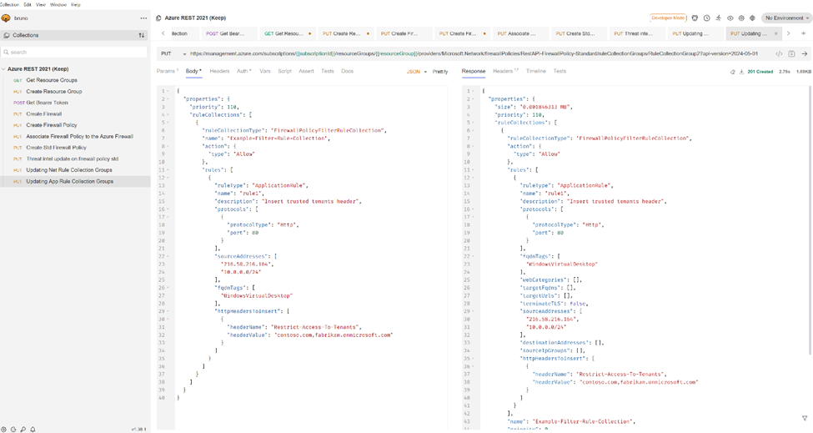813x433 pixels.
Task: Click the Developer Mode badge
Action: (x=668, y=18)
